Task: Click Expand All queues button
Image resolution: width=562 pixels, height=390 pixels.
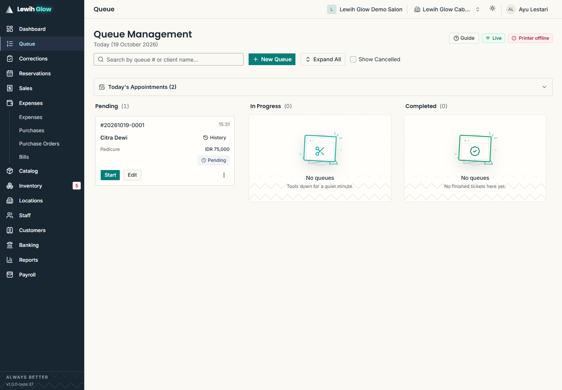Action: (323, 59)
